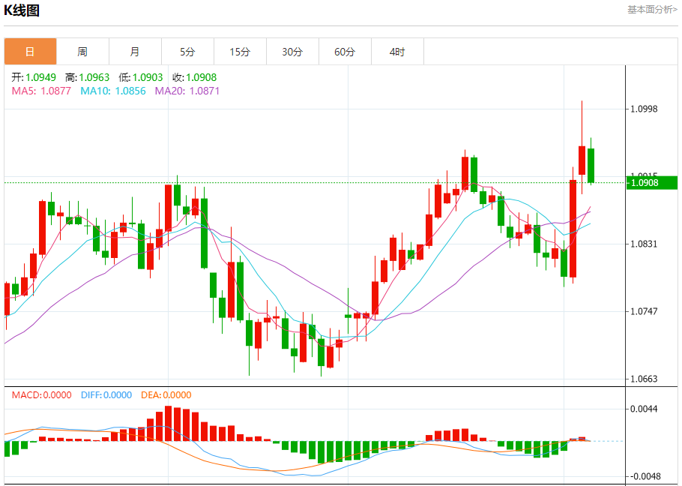Screen dimensions: 682x486
Task: Click the tallest red MACD histogram bar
Action: pos(169,423)
